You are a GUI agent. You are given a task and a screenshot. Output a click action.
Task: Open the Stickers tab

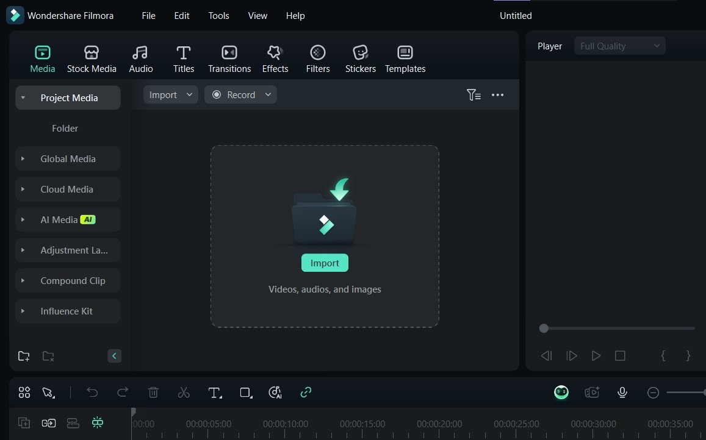tap(360, 59)
